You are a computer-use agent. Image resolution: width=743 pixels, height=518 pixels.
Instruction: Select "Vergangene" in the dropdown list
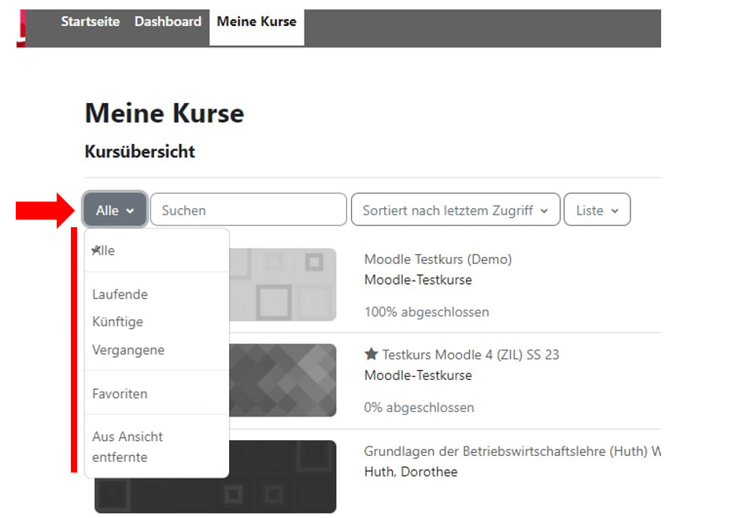(128, 350)
